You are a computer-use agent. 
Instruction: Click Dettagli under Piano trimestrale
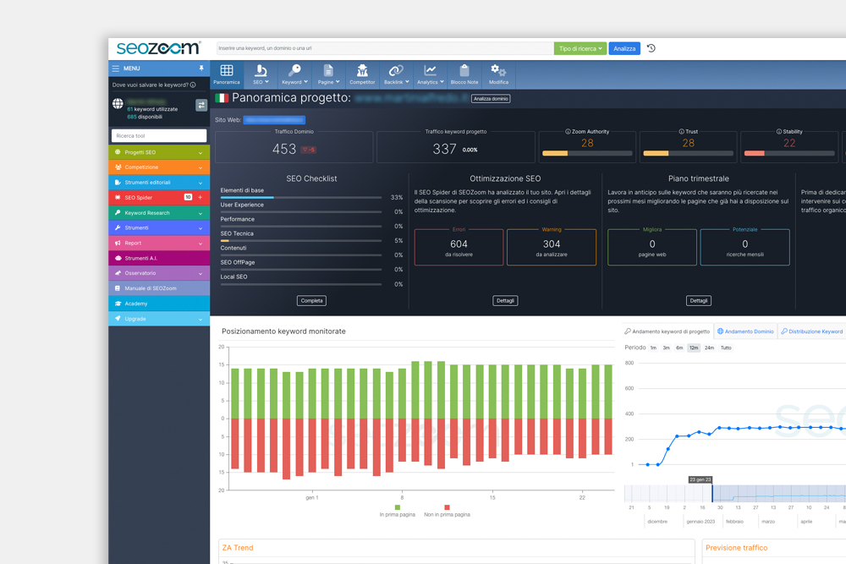pos(698,301)
